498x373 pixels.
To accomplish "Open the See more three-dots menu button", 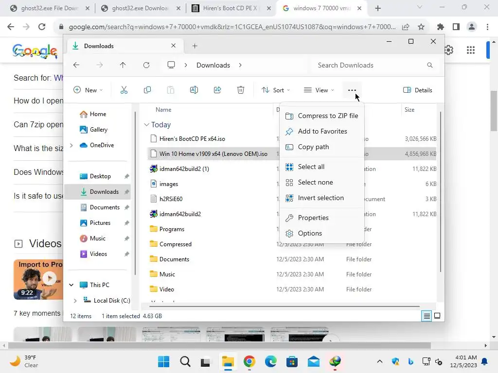I will (352, 90).
